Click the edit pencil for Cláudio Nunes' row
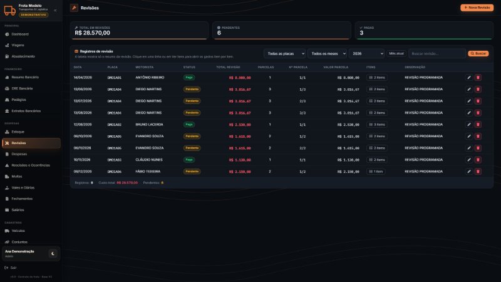 [x=468, y=160]
